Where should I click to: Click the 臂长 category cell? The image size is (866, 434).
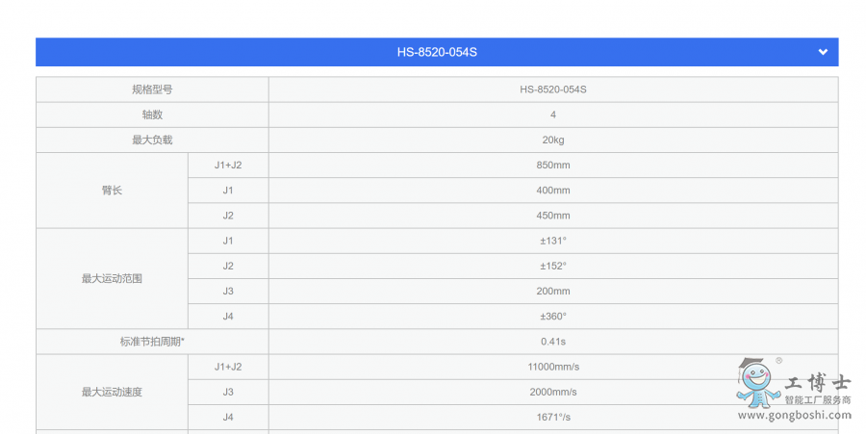click(112, 191)
